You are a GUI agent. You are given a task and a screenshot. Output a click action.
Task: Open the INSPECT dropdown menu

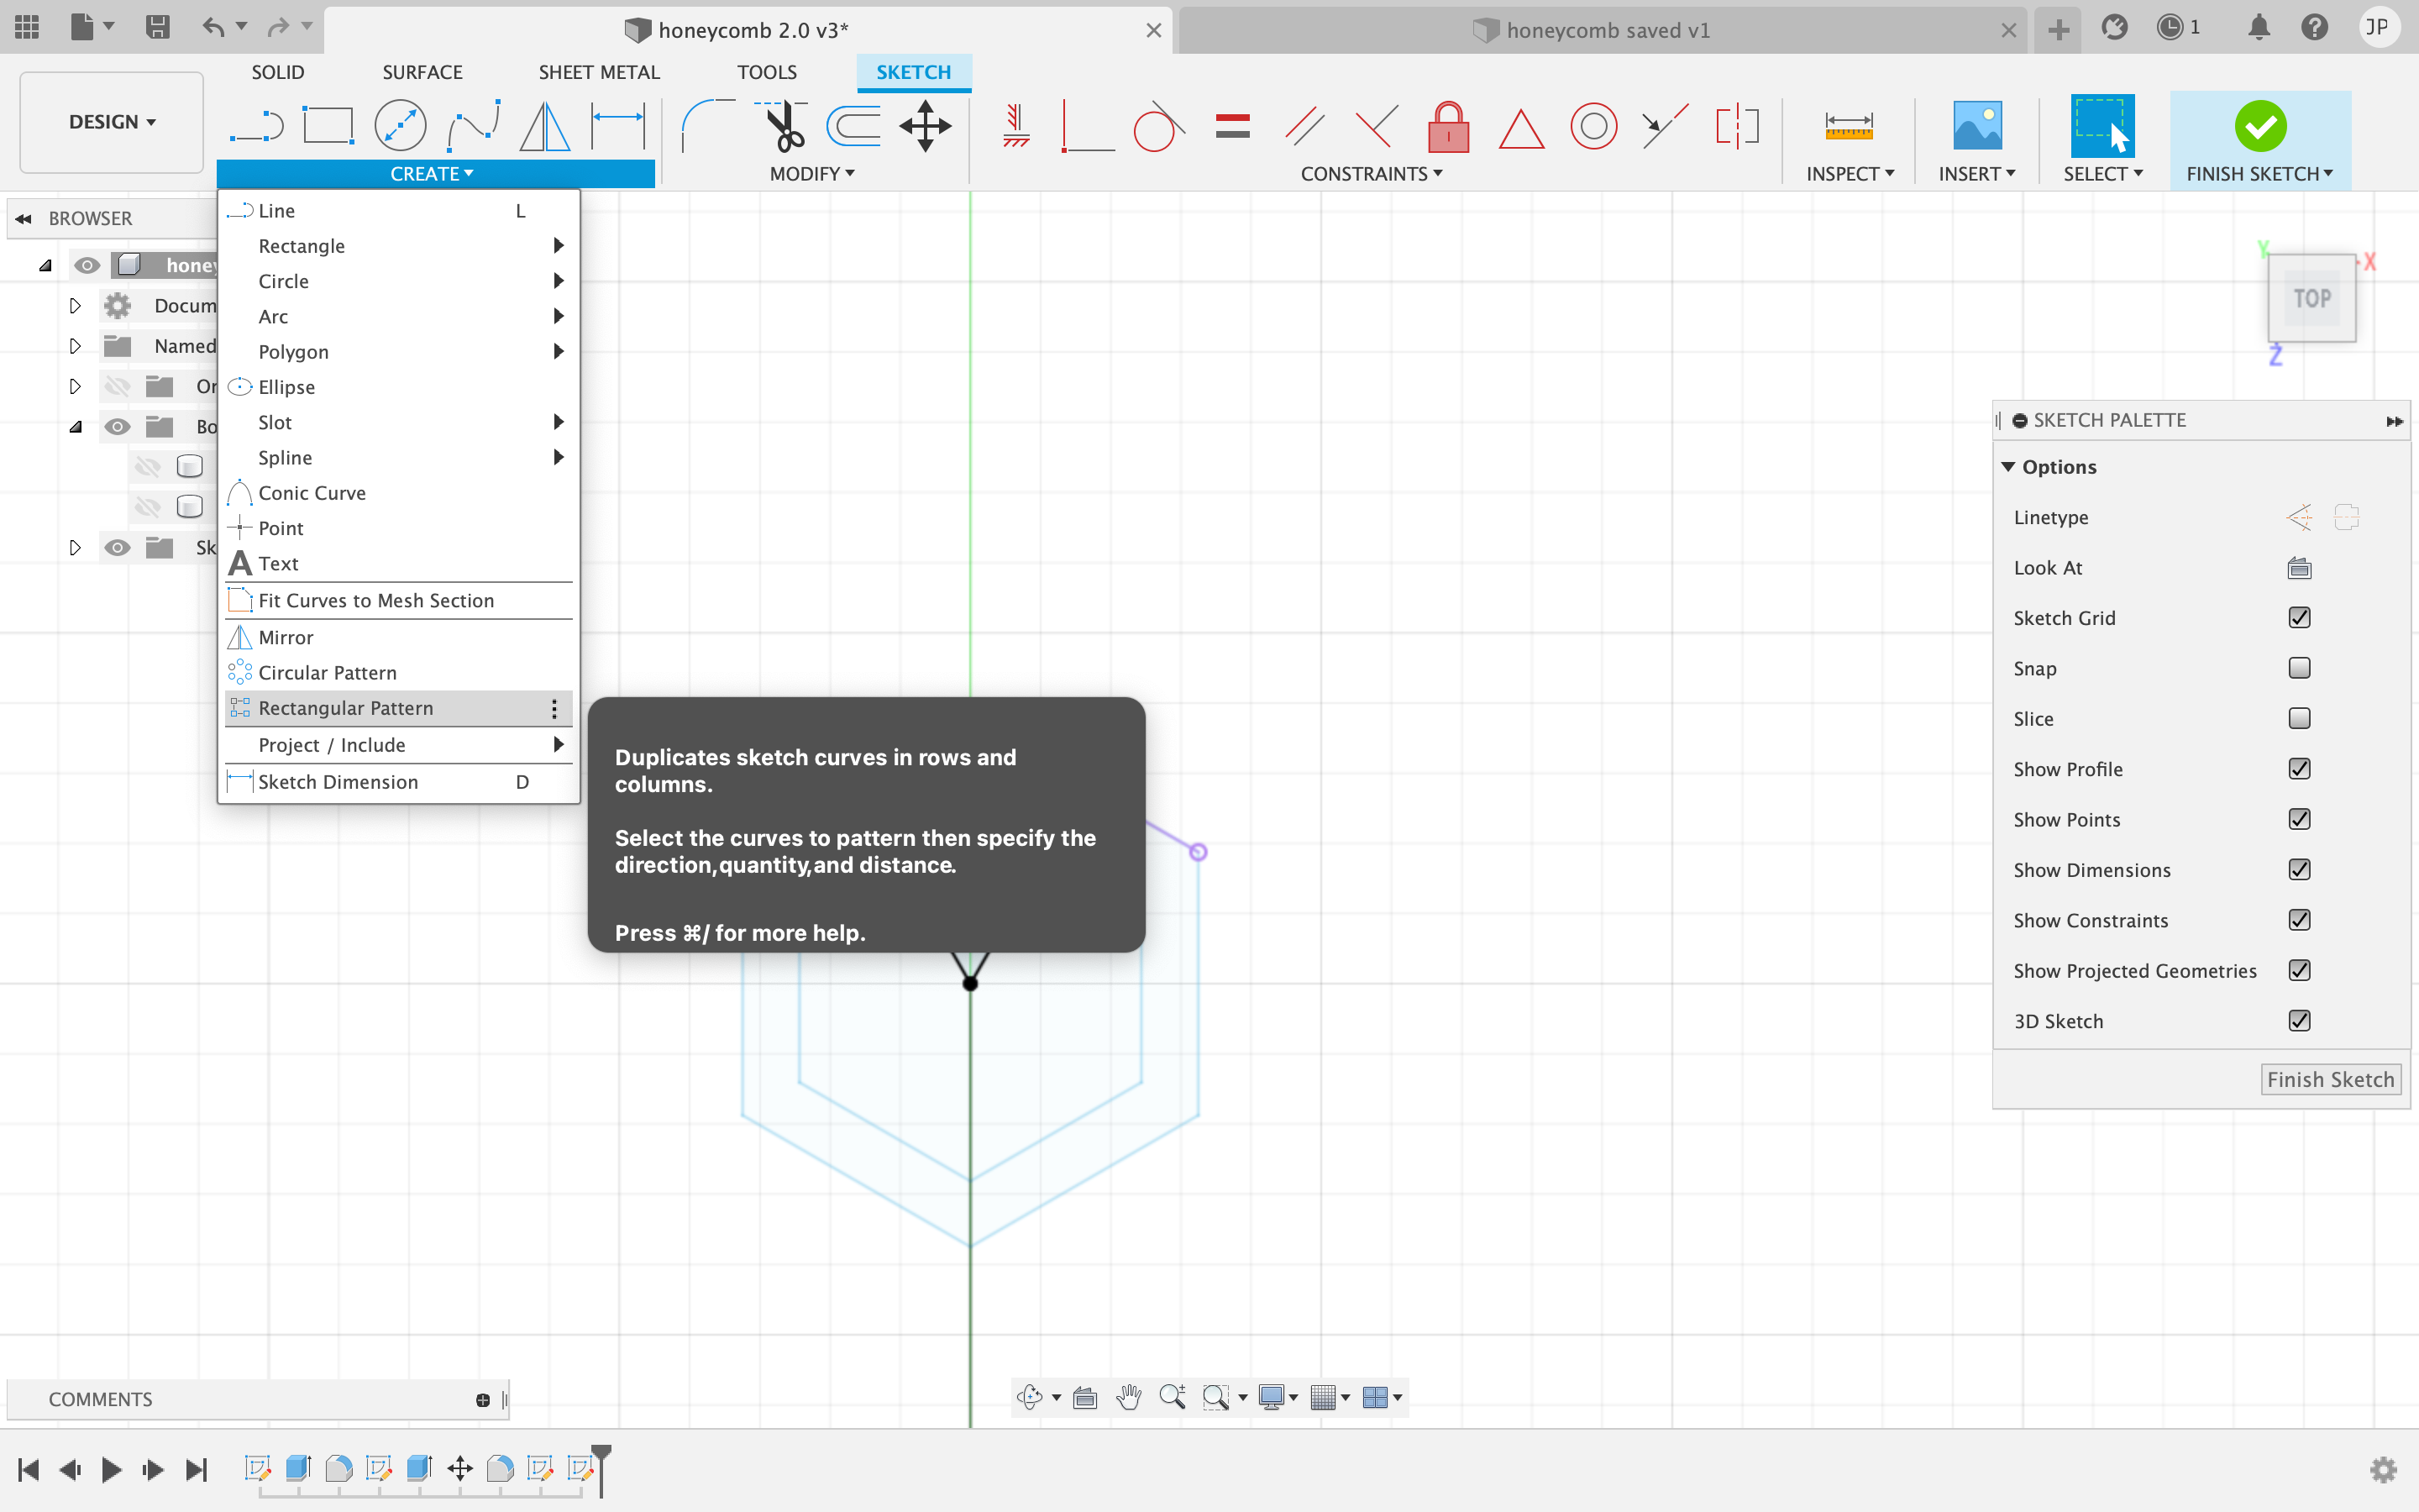point(1850,174)
